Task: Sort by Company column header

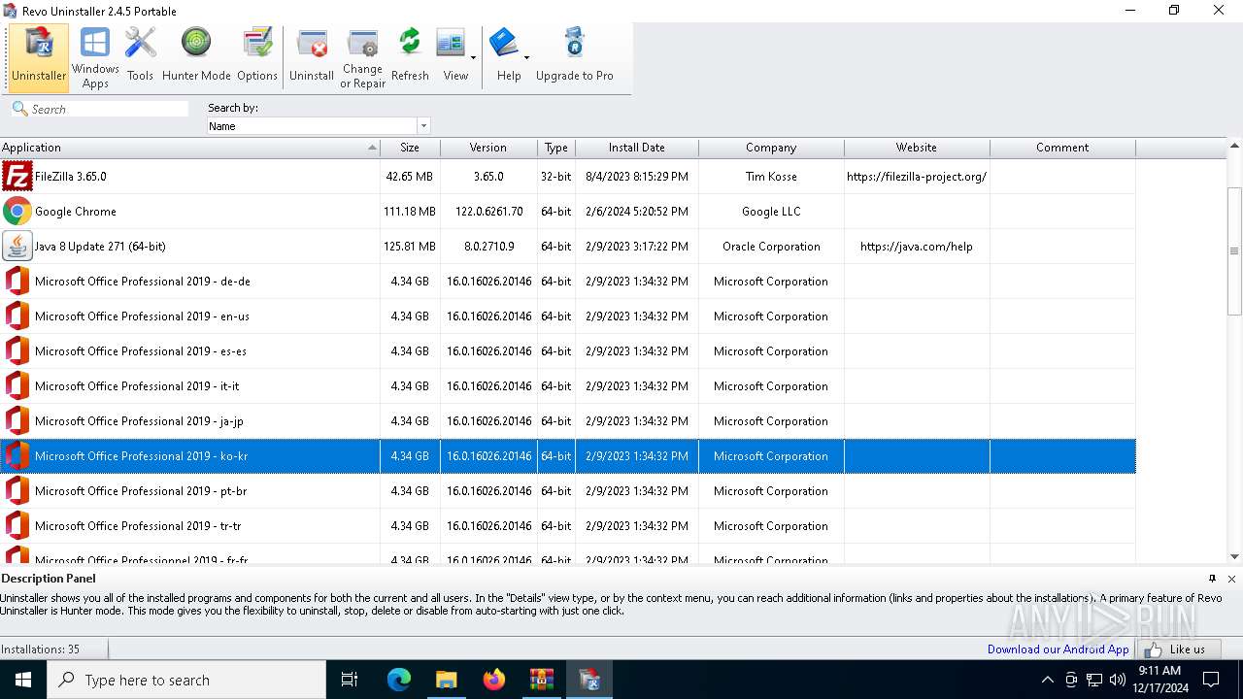Action: point(771,148)
